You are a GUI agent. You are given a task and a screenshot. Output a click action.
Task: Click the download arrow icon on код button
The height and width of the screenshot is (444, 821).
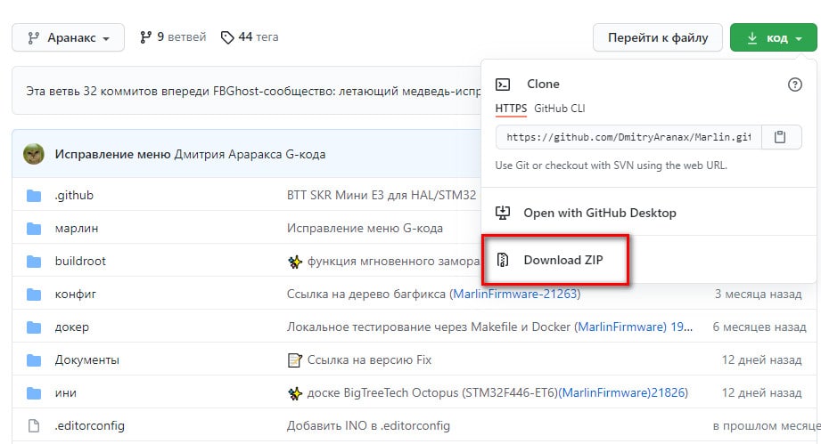(751, 38)
